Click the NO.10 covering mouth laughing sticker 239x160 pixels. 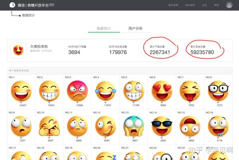pos(49,126)
